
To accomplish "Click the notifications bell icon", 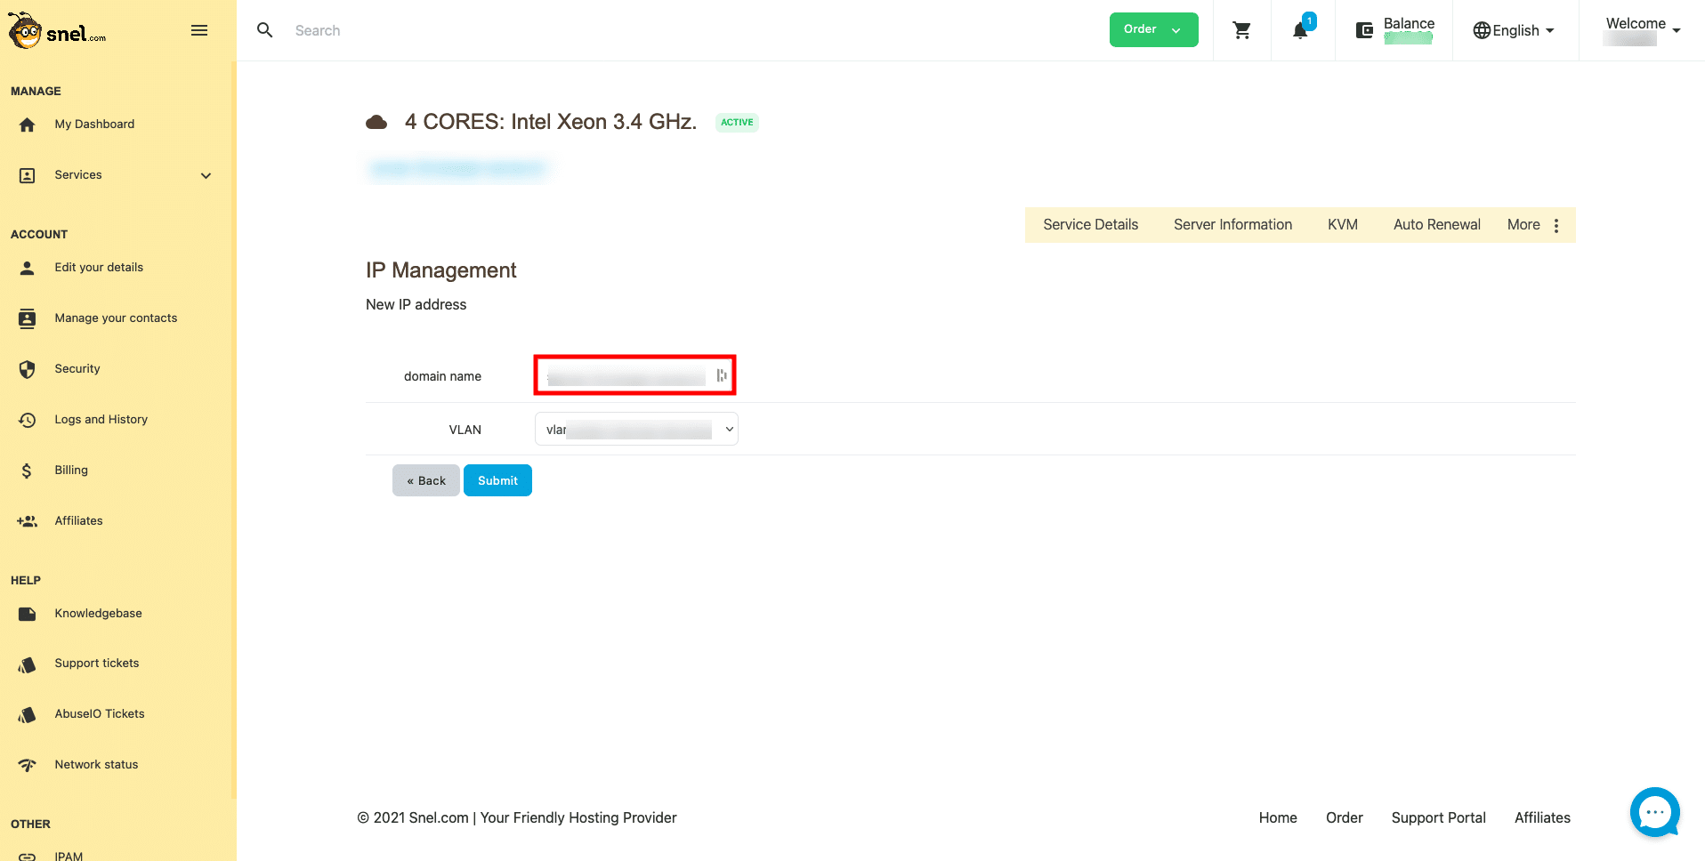I will coord(1300,31).
